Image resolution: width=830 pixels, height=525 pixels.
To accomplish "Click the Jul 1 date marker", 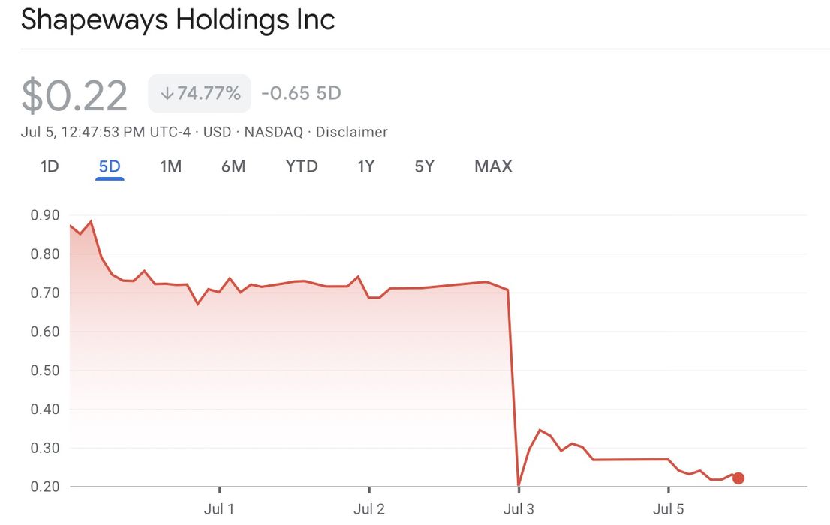I will (x=219, y=509).
